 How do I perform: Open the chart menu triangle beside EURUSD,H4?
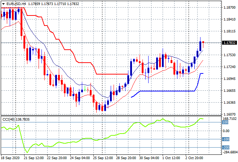[x=3, y=4]
